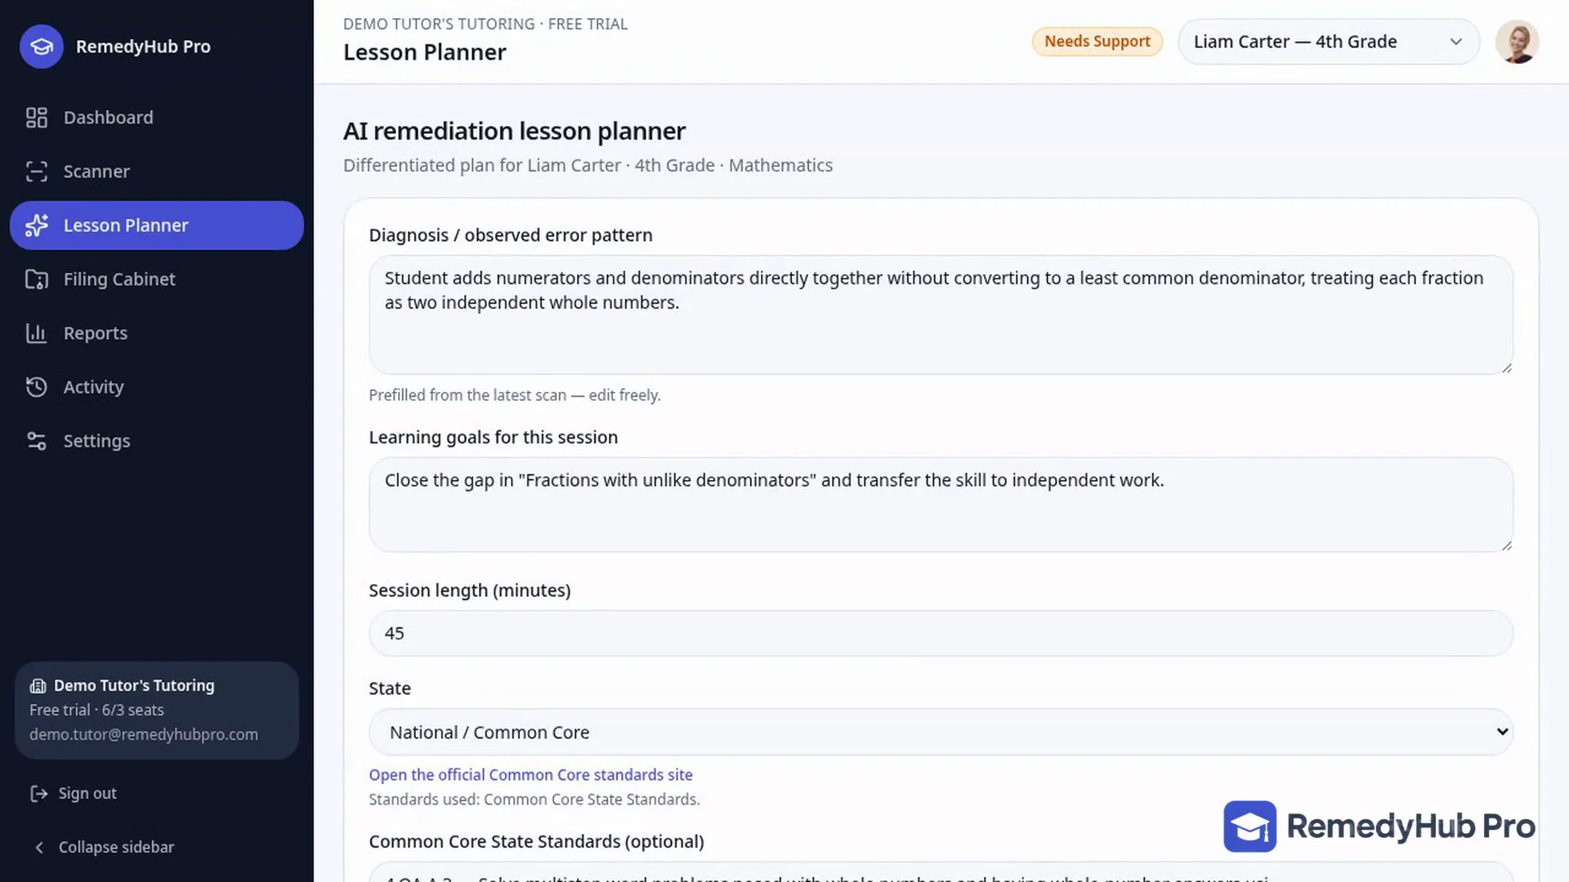Open Settings label in sidebar
Screen dimensions: 1569x882
97,441
